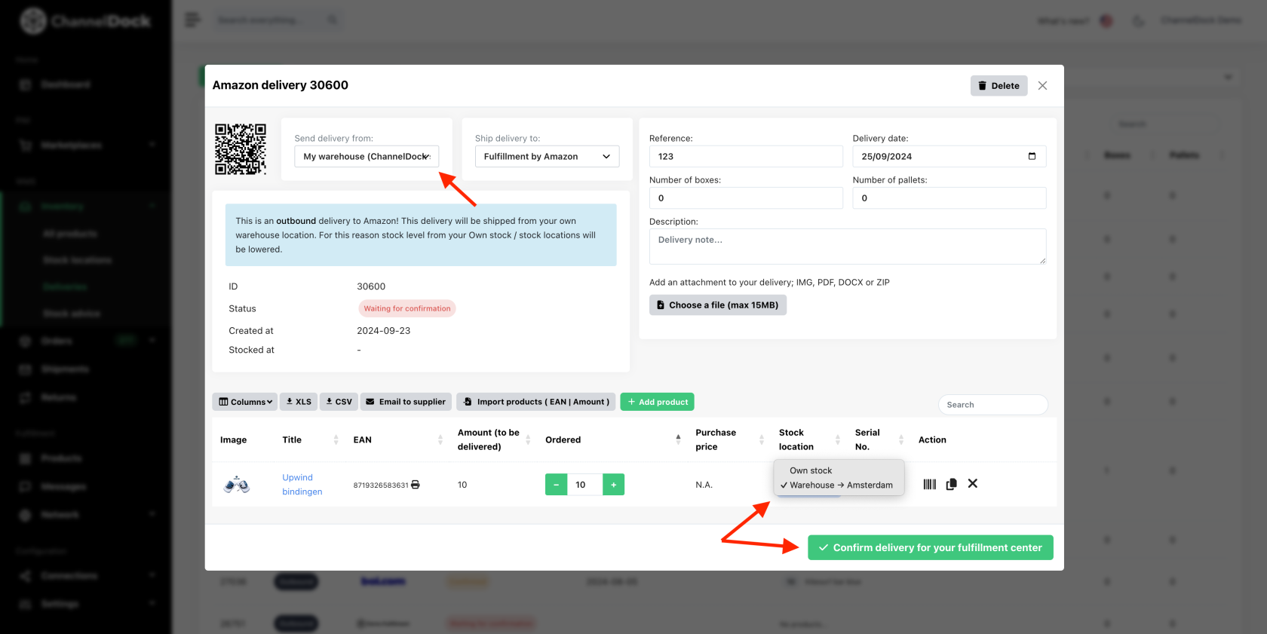This screenshot has width=1267, height=634.
Task: Open the Columns dropdown
Action: point(245,402)
